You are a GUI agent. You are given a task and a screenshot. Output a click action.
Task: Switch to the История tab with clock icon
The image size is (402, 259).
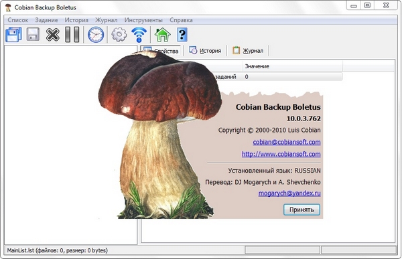[205, 51]
